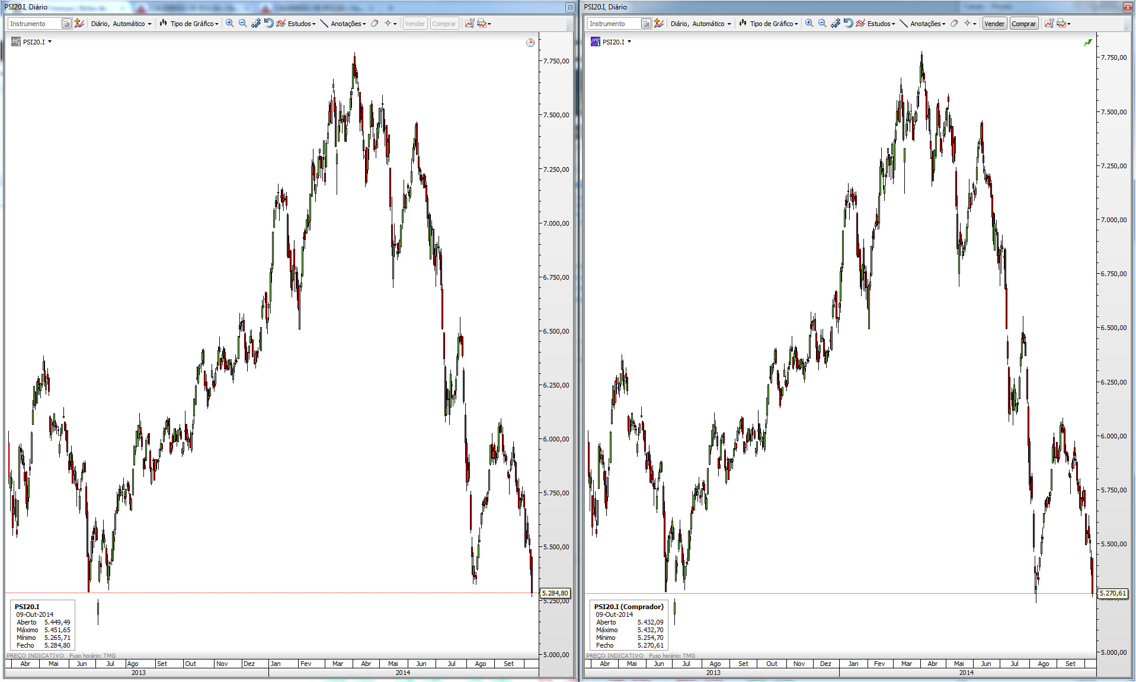
Task: Expand PSI20.I series dropdown in right chart
Action: coord(629,42)
